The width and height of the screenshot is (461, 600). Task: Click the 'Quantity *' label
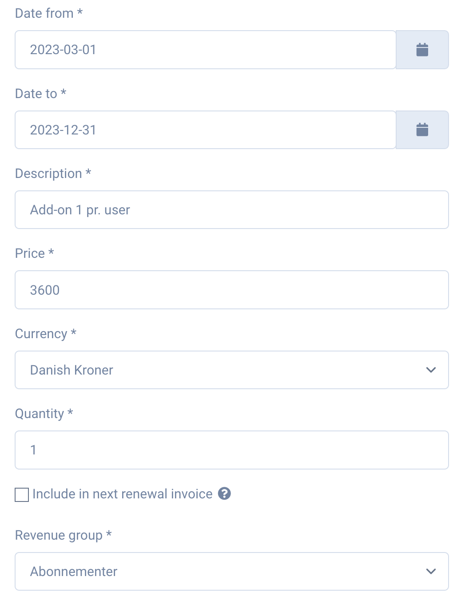coord(44,414)
